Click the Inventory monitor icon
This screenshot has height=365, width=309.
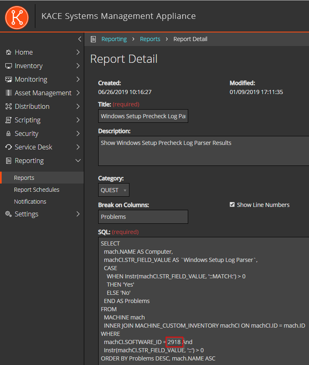(9, 66)
